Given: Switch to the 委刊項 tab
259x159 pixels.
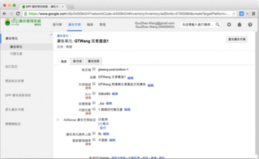Looking at the screenshot, I should point(77,61).
